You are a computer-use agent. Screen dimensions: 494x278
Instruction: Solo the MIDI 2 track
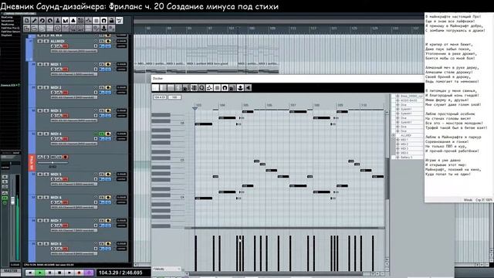pos(46,87)
